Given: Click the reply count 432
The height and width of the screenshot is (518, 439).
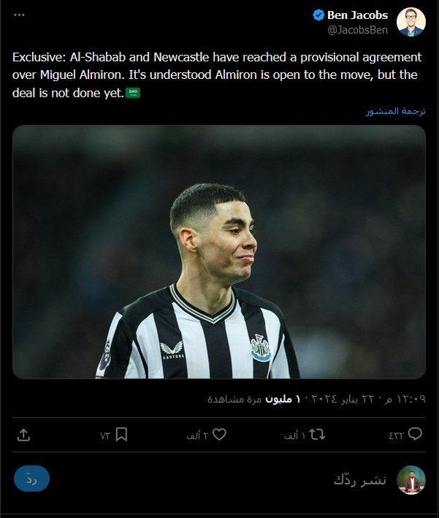Looking at the screenshot, I should [x=397, y=435].
